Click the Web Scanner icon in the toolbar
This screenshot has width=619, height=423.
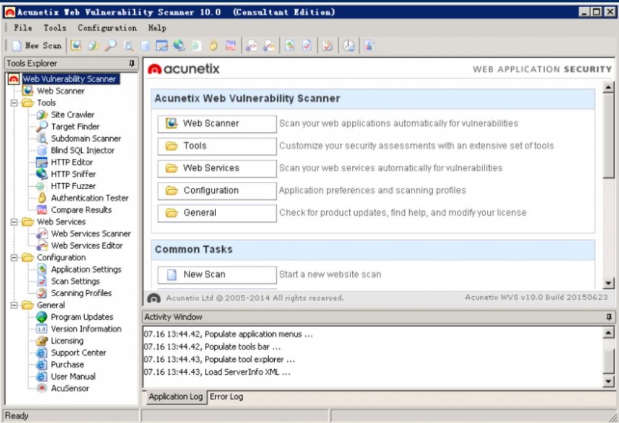(x=76, y=46)
